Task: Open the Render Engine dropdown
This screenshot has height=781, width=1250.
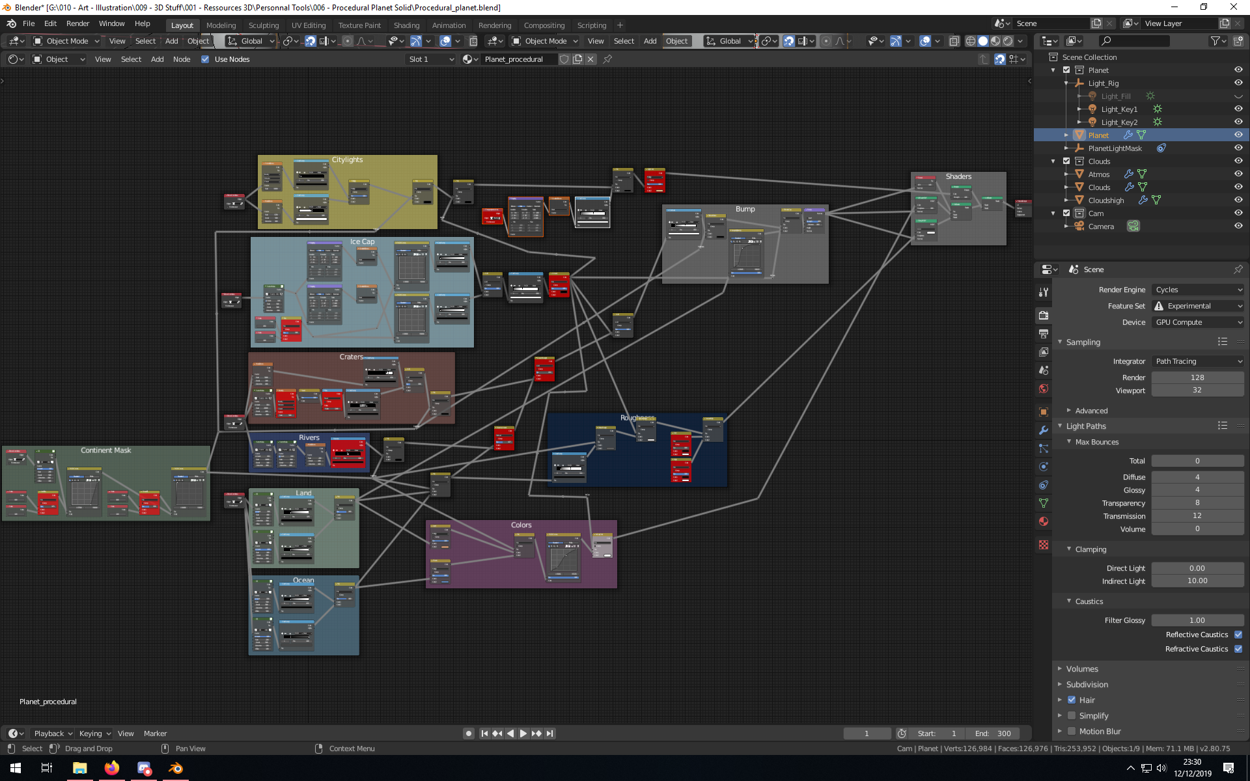Action: click(1198, 290)
